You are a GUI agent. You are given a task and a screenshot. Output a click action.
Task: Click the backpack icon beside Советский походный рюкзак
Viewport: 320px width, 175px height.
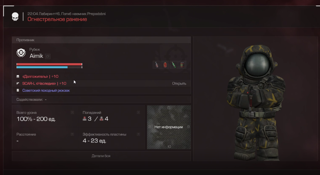pos(18,90)
